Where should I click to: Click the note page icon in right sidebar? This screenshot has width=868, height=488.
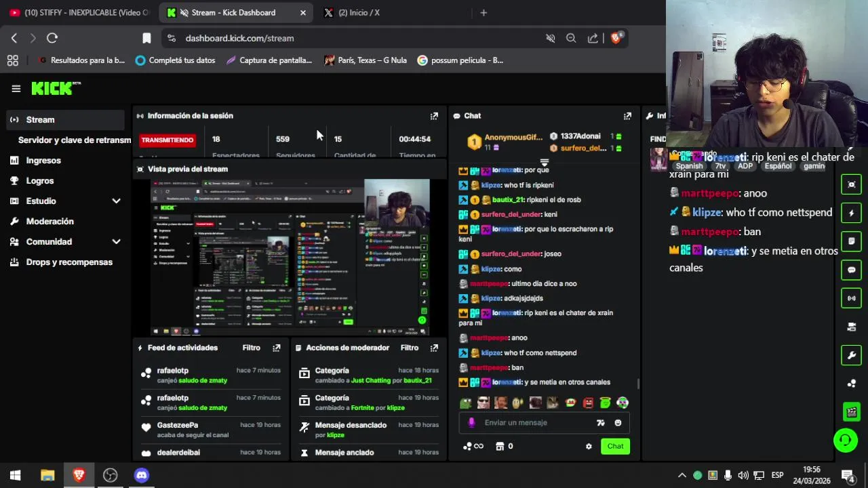(x=852, y=241)
